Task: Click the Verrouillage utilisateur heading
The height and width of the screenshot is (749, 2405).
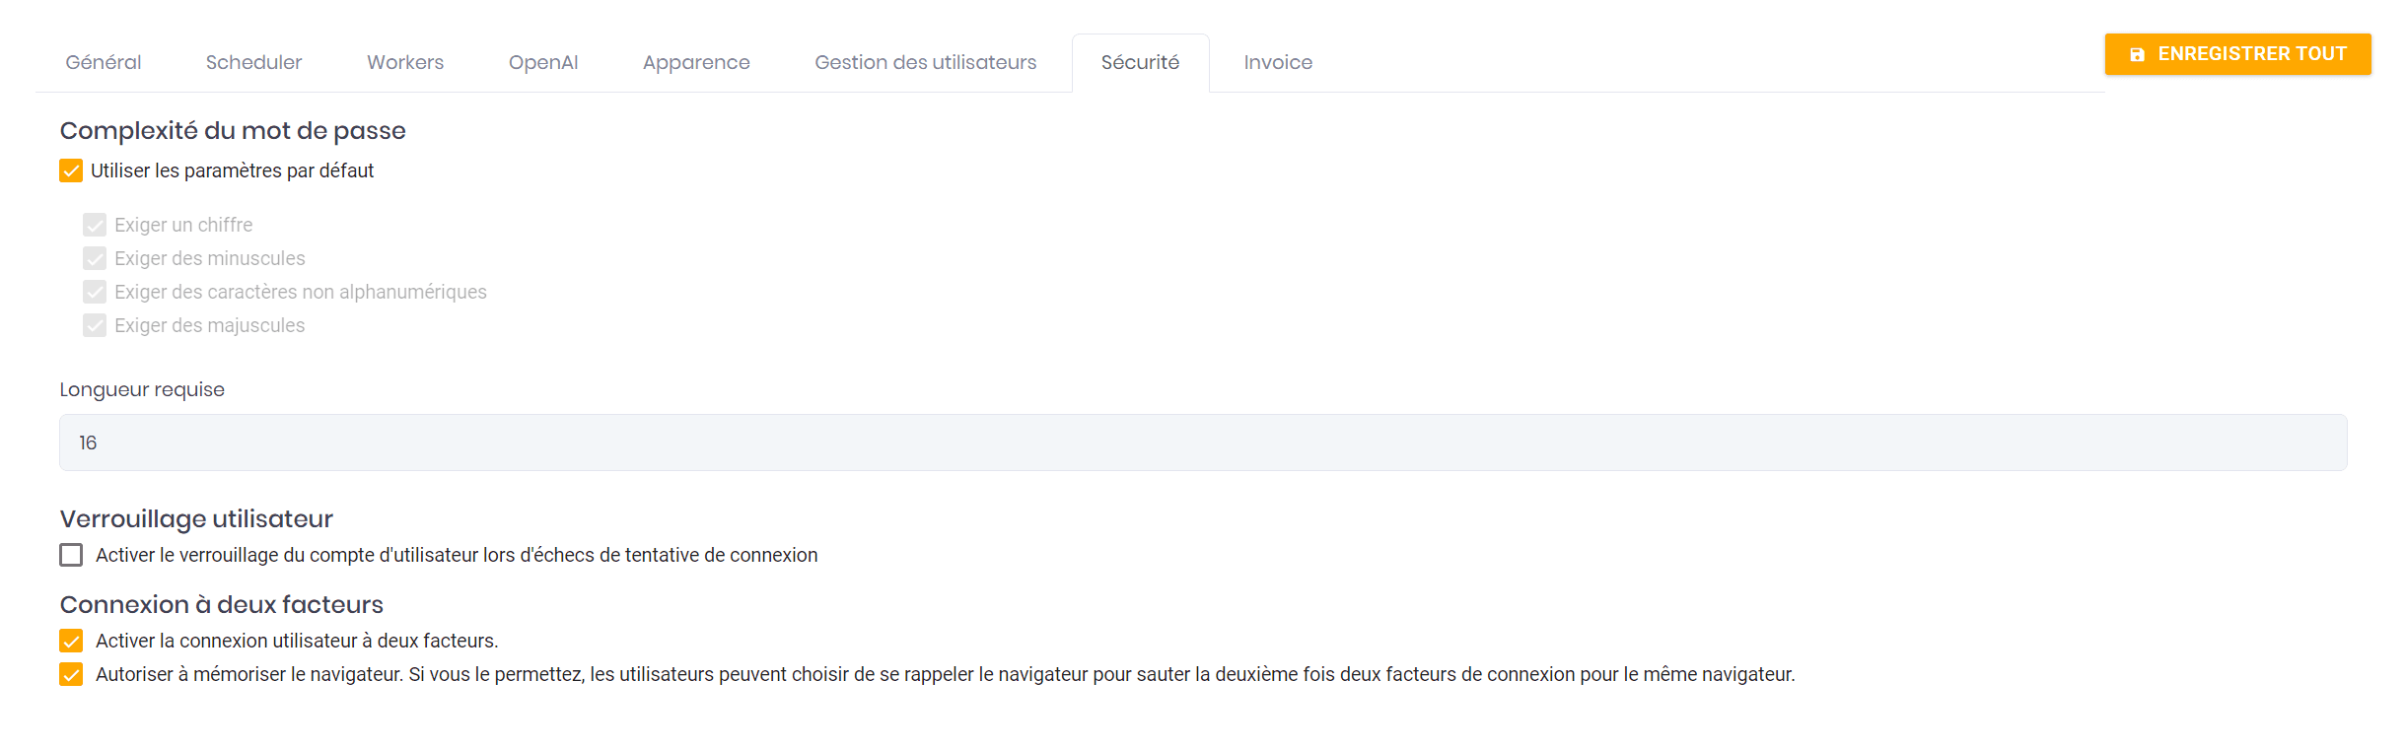Action: click(x=196, y=518)
